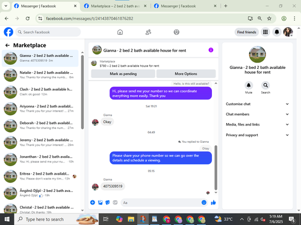
Task: Click install app icon in address bar
Action: click(250, 19)
